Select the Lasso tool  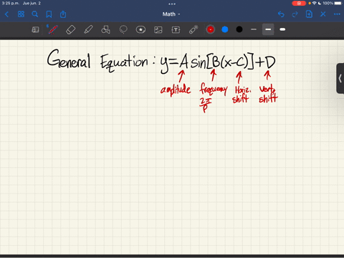click(123, 29)
